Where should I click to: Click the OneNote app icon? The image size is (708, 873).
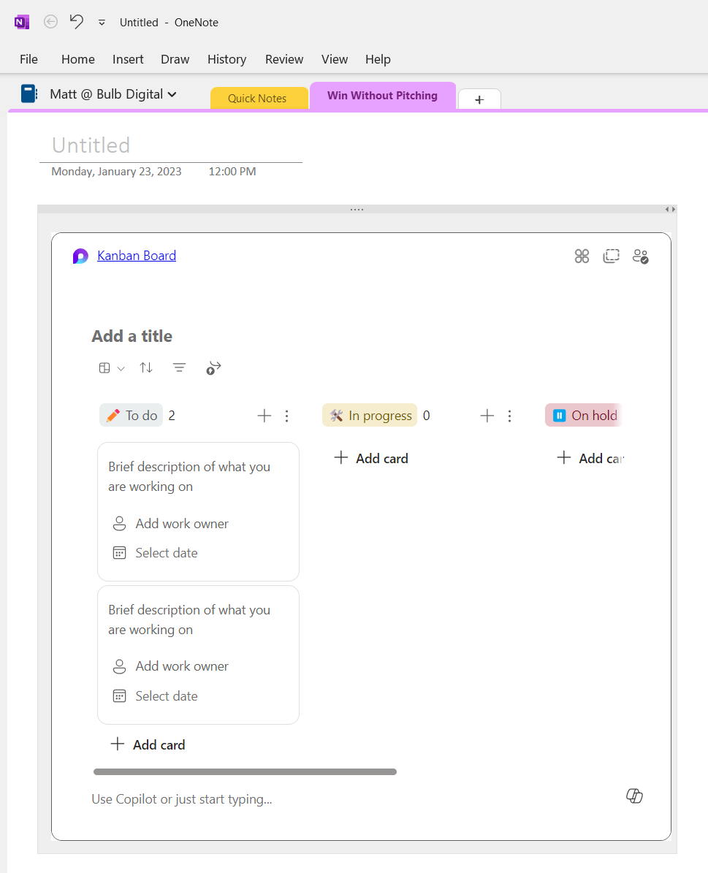tap(22, 22)
